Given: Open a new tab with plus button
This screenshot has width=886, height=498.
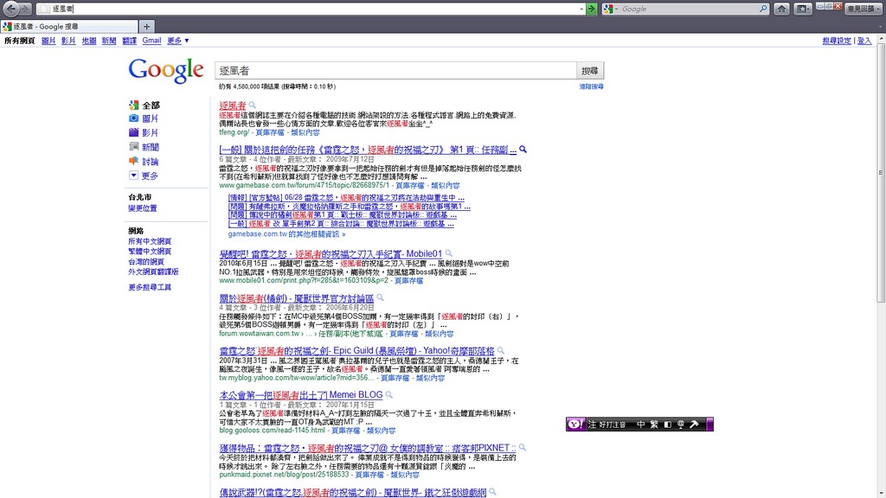Looking at the screenshot, I should (146, 27).
